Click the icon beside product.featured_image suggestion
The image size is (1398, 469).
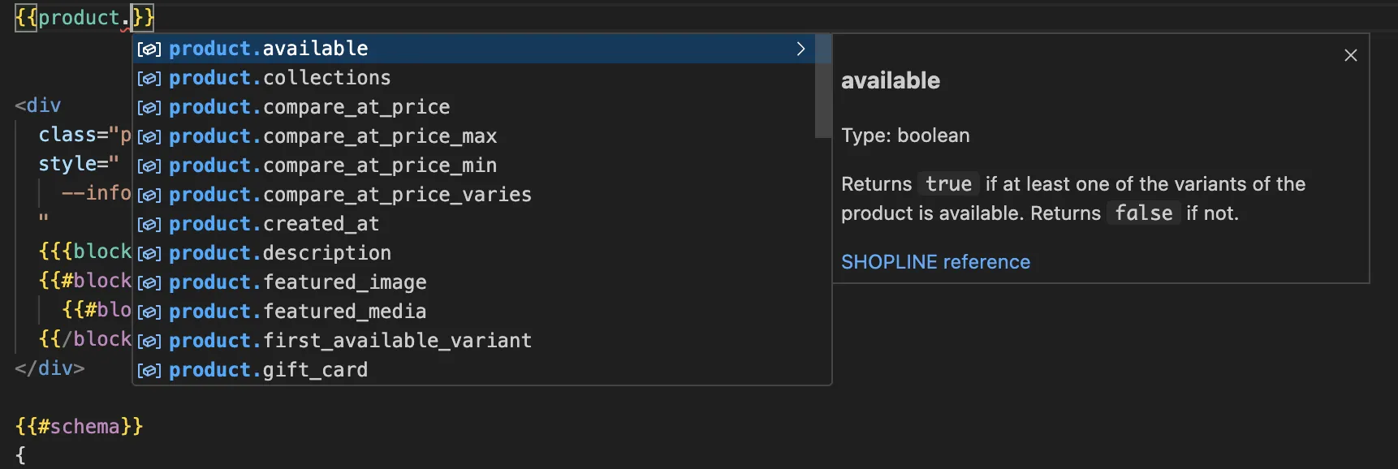coord(149,283)
